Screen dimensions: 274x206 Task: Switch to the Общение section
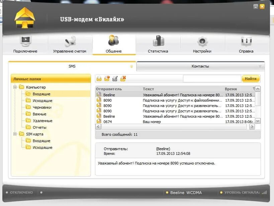(114, 44)
